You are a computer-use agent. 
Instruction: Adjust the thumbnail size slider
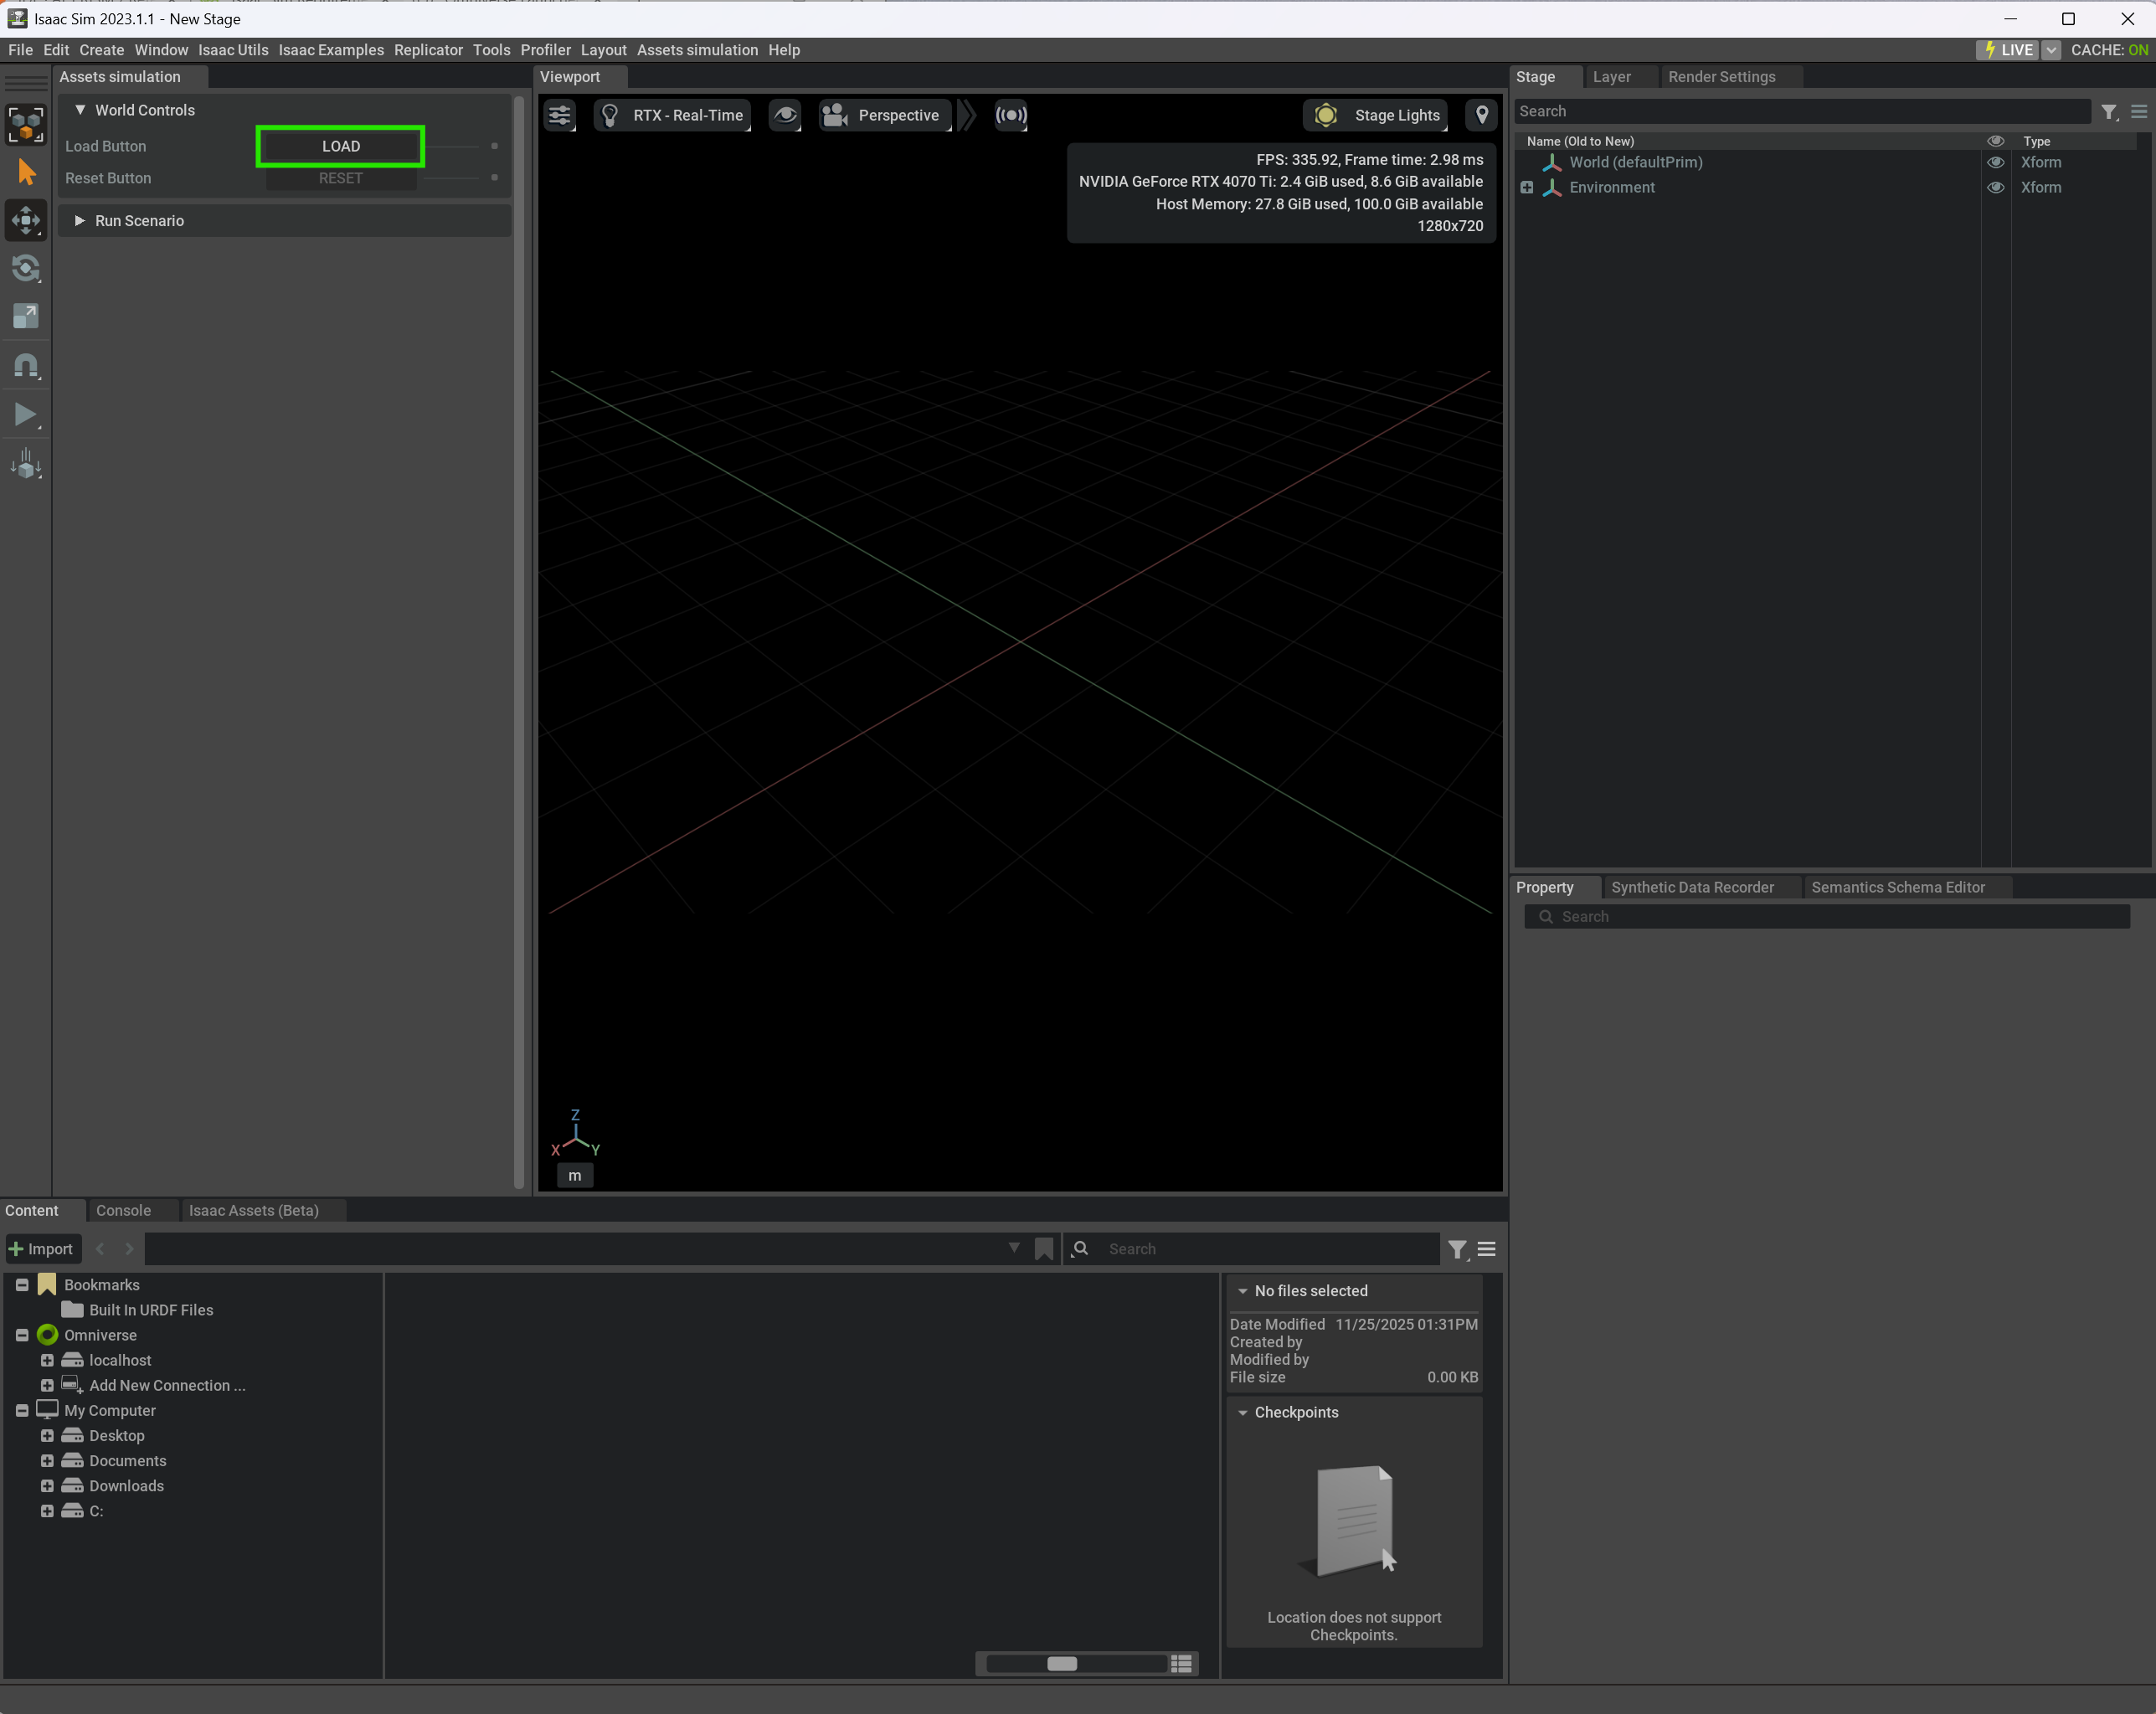[1061, 1663]
